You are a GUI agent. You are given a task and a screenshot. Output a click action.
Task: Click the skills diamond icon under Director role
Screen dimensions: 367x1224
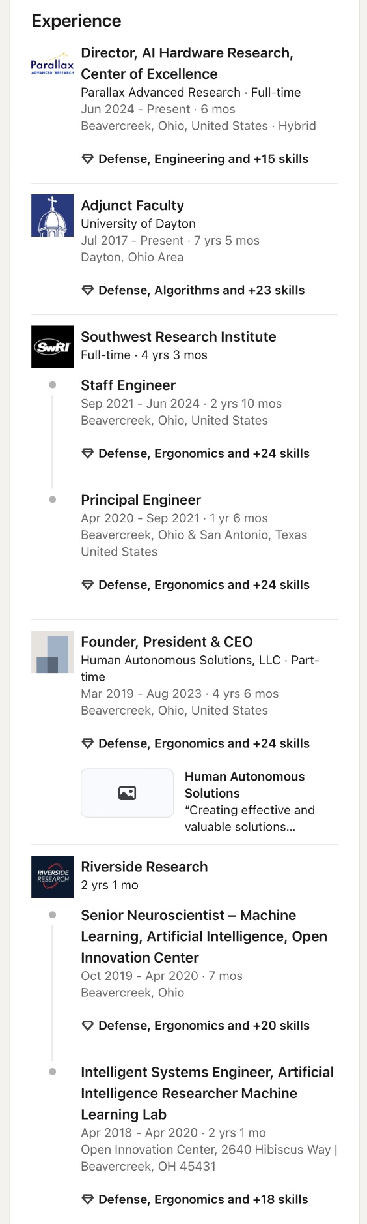[88, 159]
